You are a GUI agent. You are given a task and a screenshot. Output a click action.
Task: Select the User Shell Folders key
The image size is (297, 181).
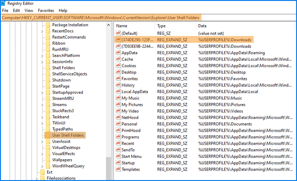tap(68, 135)
